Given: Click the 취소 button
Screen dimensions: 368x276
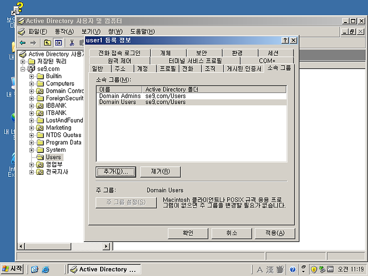Looking at the screenshot, I should (x=232, y=233).
